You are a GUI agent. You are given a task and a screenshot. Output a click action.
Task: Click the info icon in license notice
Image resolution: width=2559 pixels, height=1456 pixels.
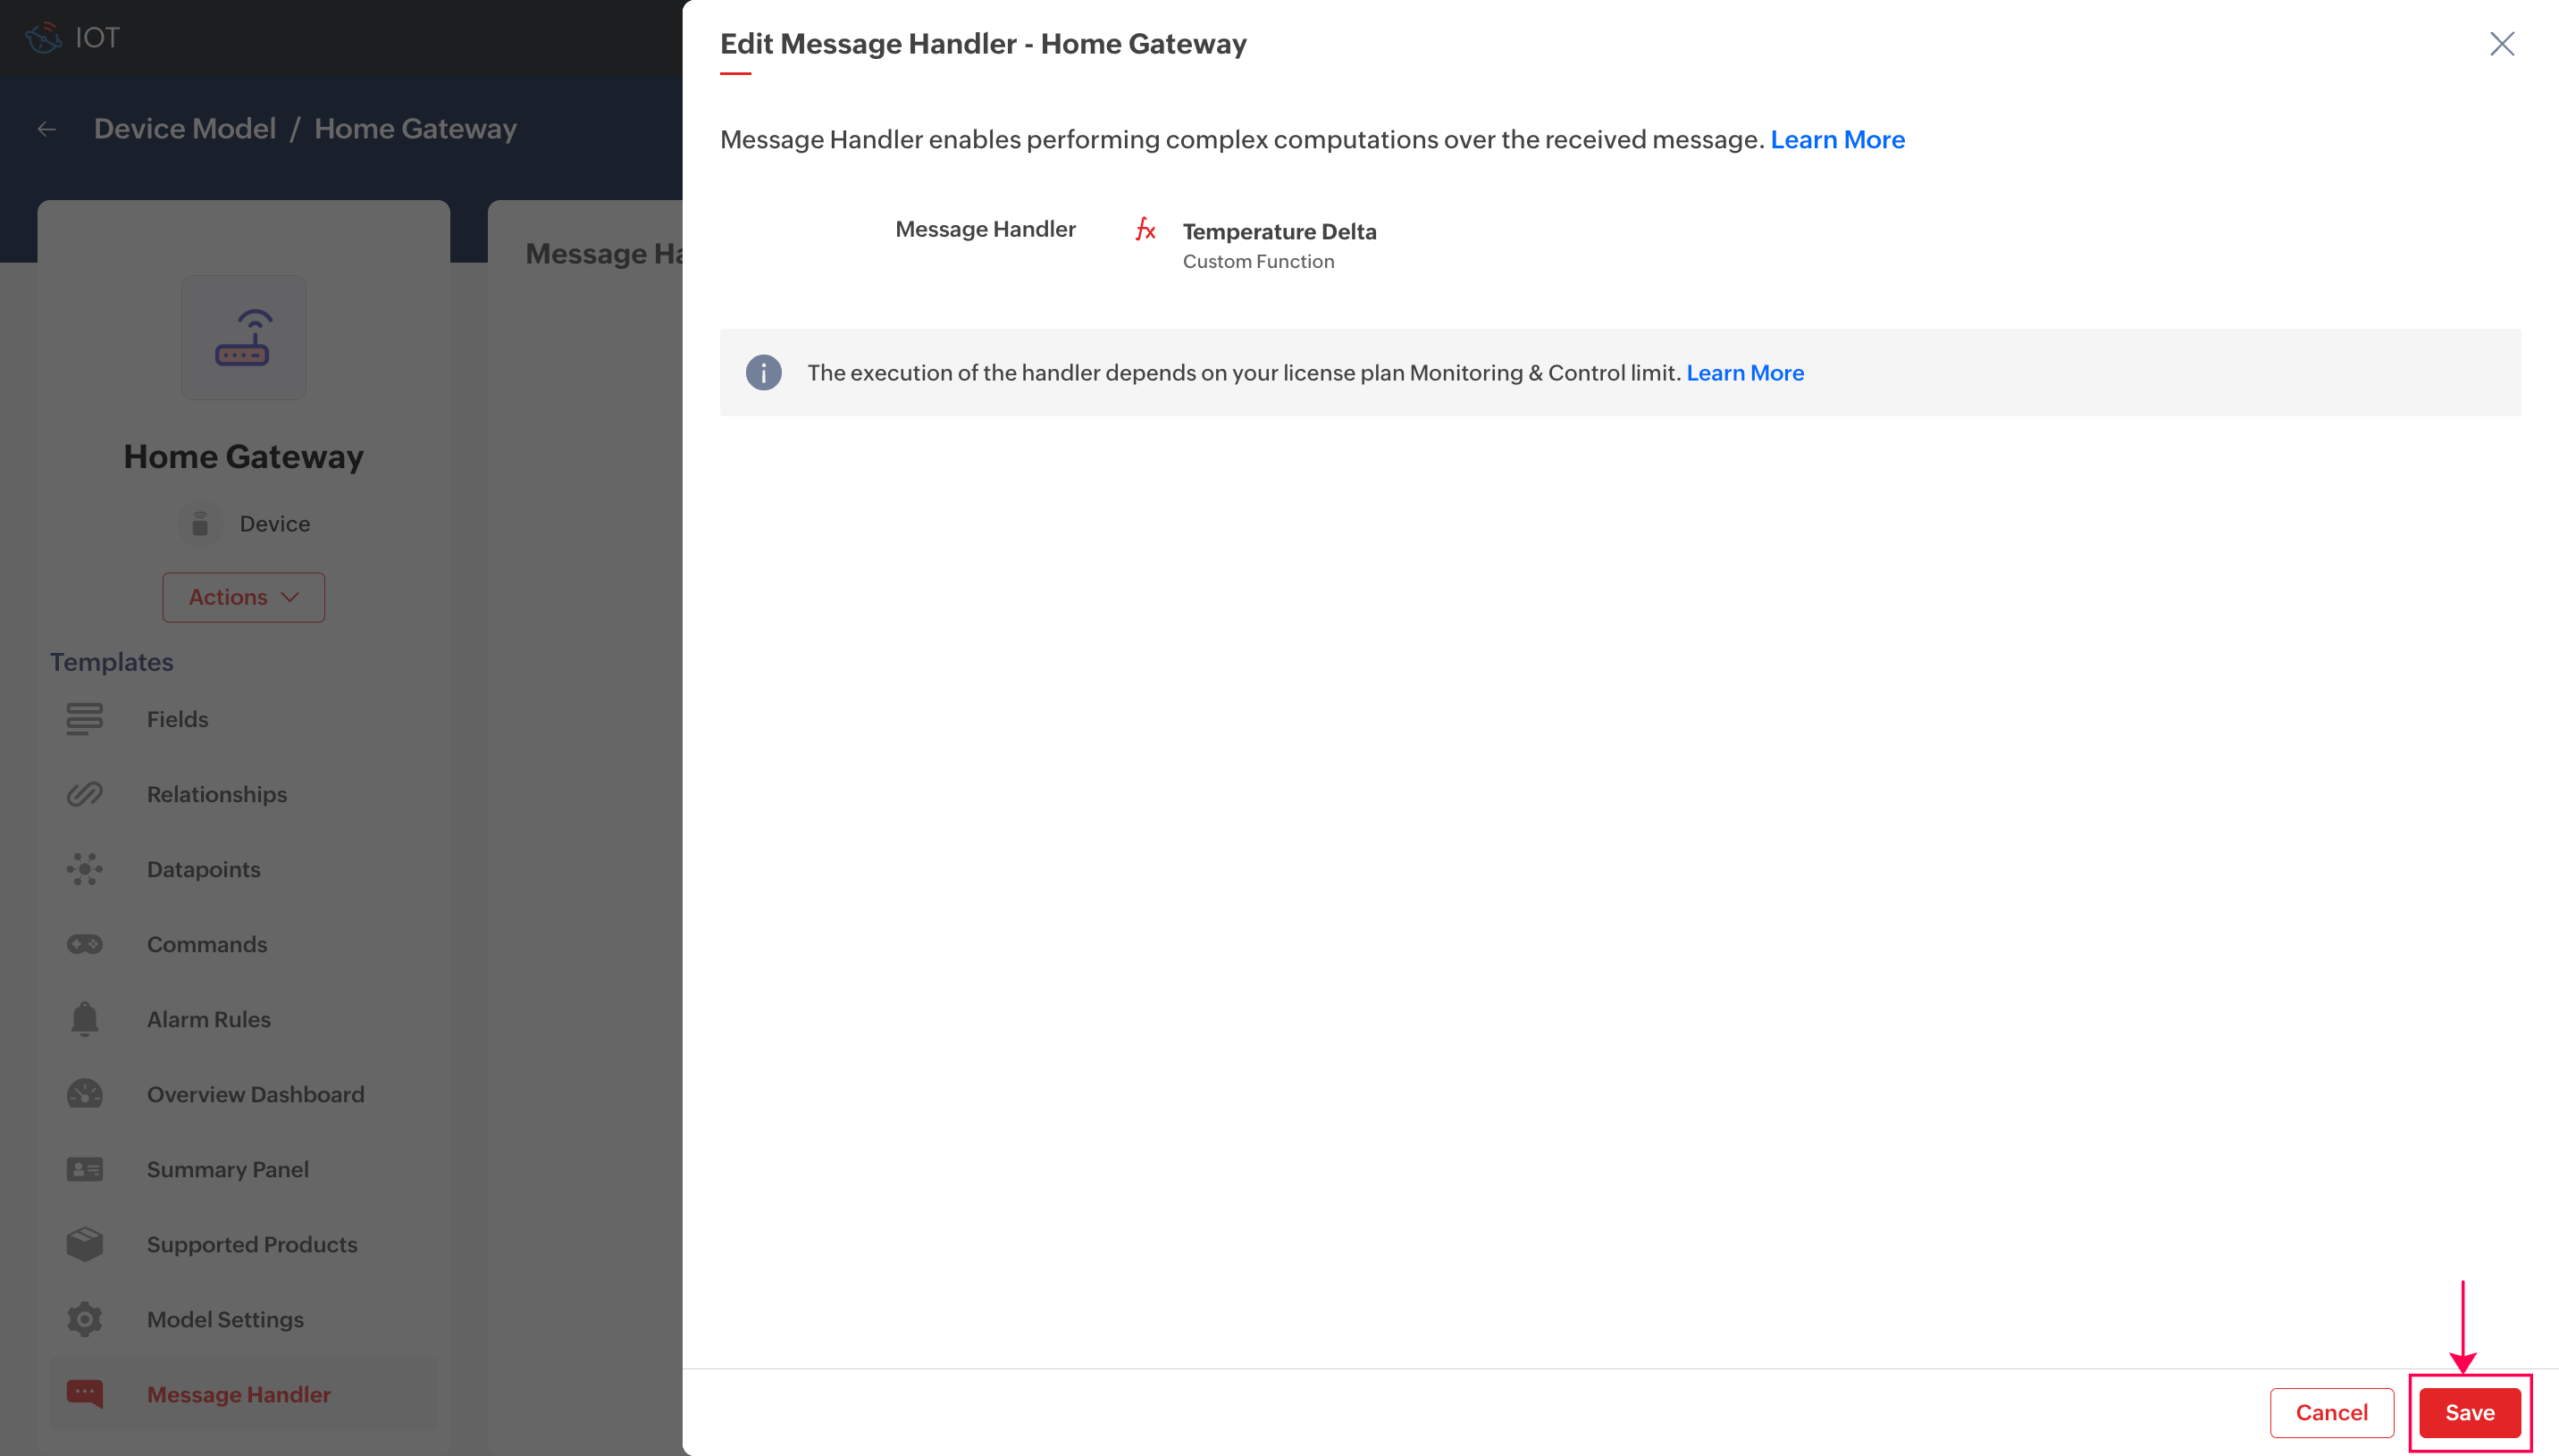click(763, 372)
